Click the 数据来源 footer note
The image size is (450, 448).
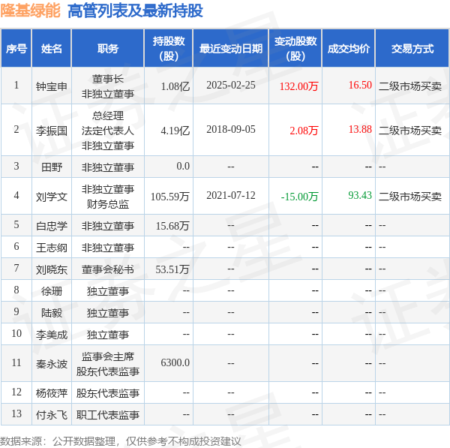(121, 441)
